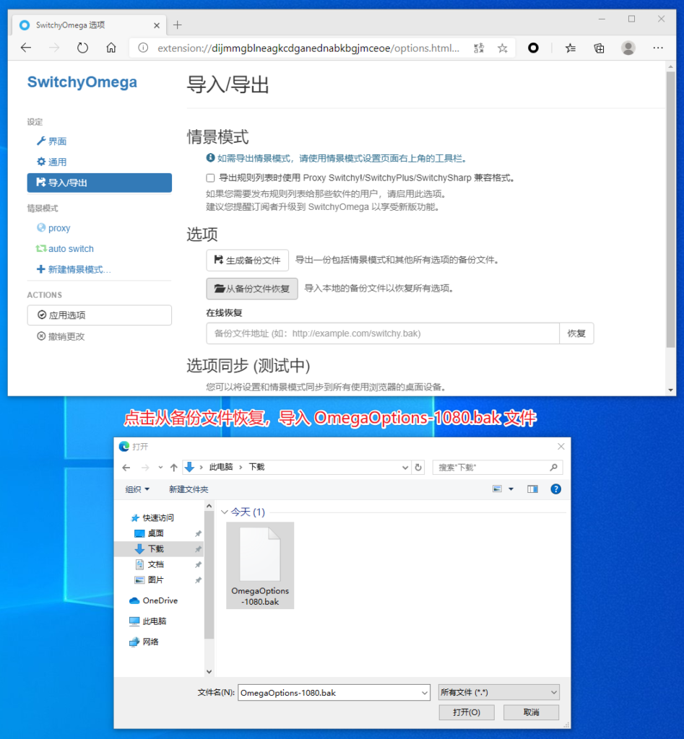The image size is (684, 739).
Task: Open the 所有文件 file type dropdown
Action: pos(498,693)
